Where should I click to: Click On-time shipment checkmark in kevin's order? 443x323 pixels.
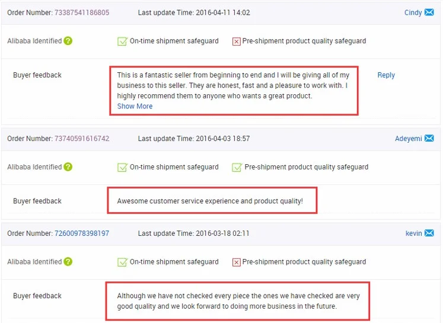122,262
